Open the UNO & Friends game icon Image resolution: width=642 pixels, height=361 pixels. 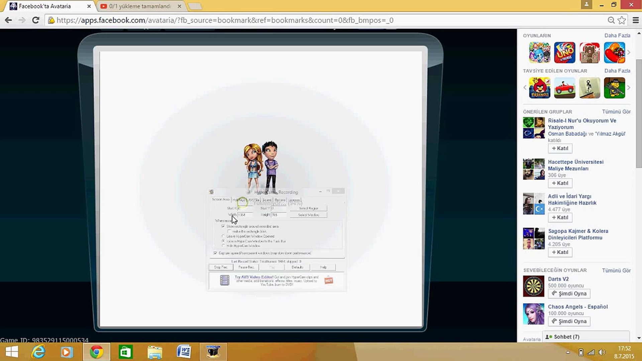pyautogui.click(x=564, y=52)
